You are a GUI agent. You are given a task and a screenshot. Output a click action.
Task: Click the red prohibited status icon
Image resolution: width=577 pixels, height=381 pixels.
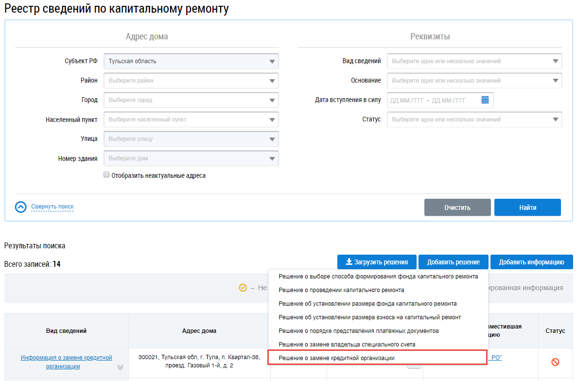555,362
